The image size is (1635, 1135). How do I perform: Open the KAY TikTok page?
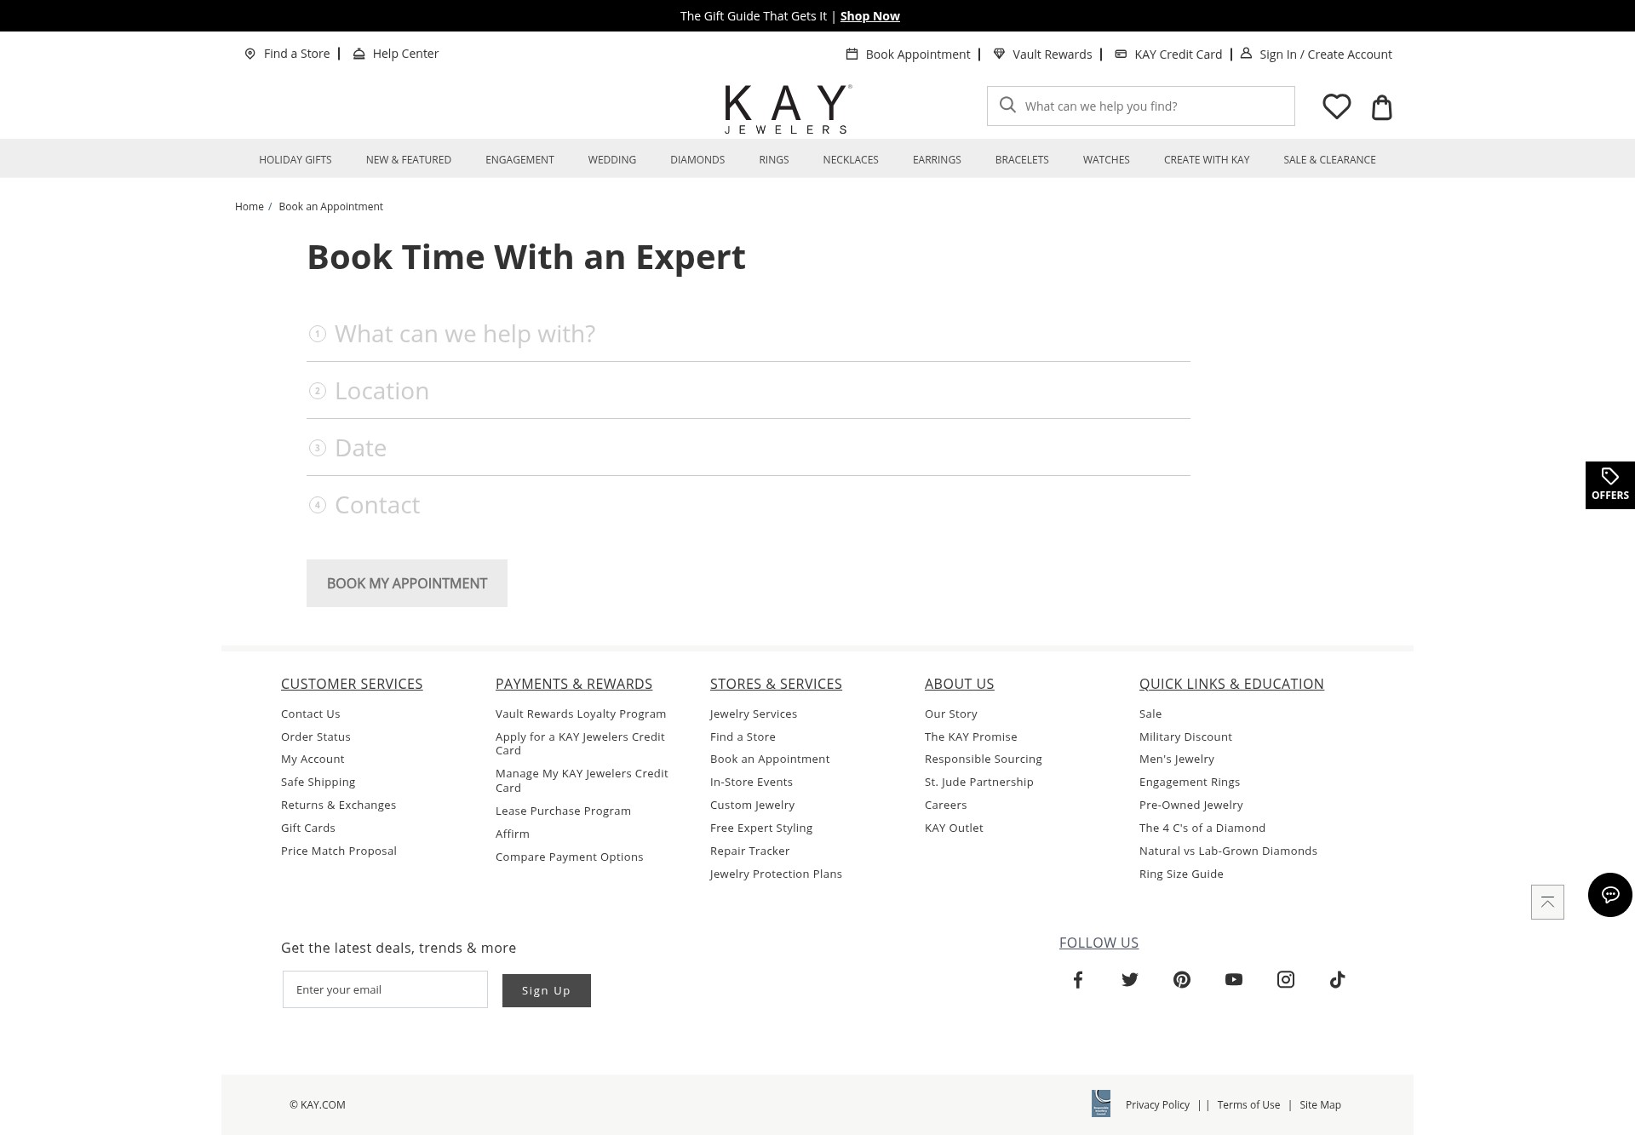[1338, 979]
